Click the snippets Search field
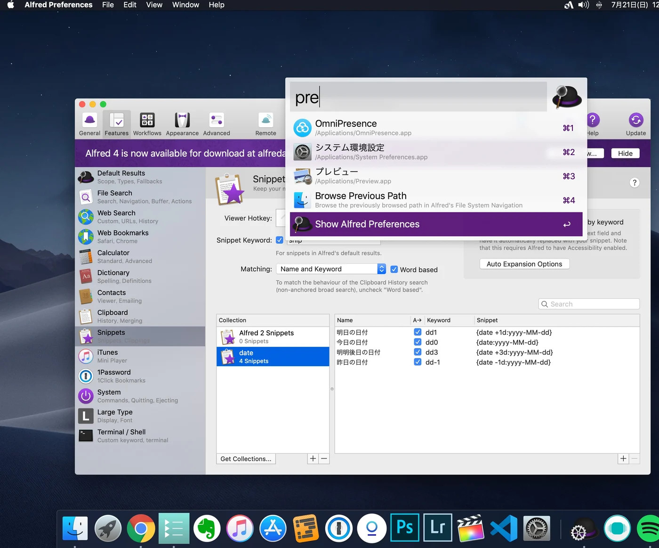 tap(589, 304)
